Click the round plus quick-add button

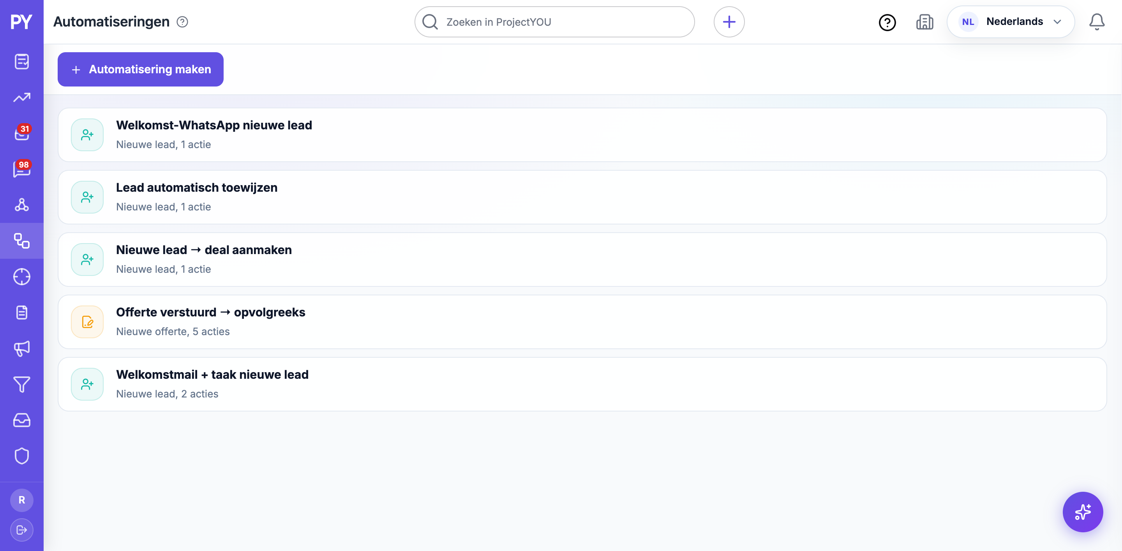coord(729,22)
